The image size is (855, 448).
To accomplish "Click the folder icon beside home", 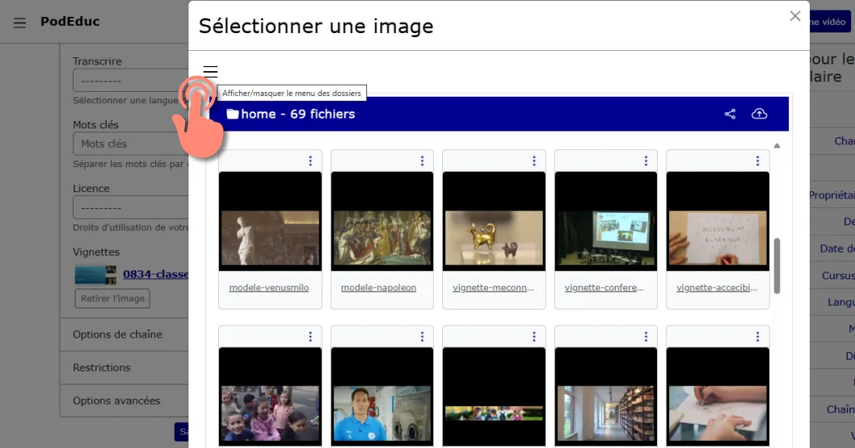I will click(233, 114).
